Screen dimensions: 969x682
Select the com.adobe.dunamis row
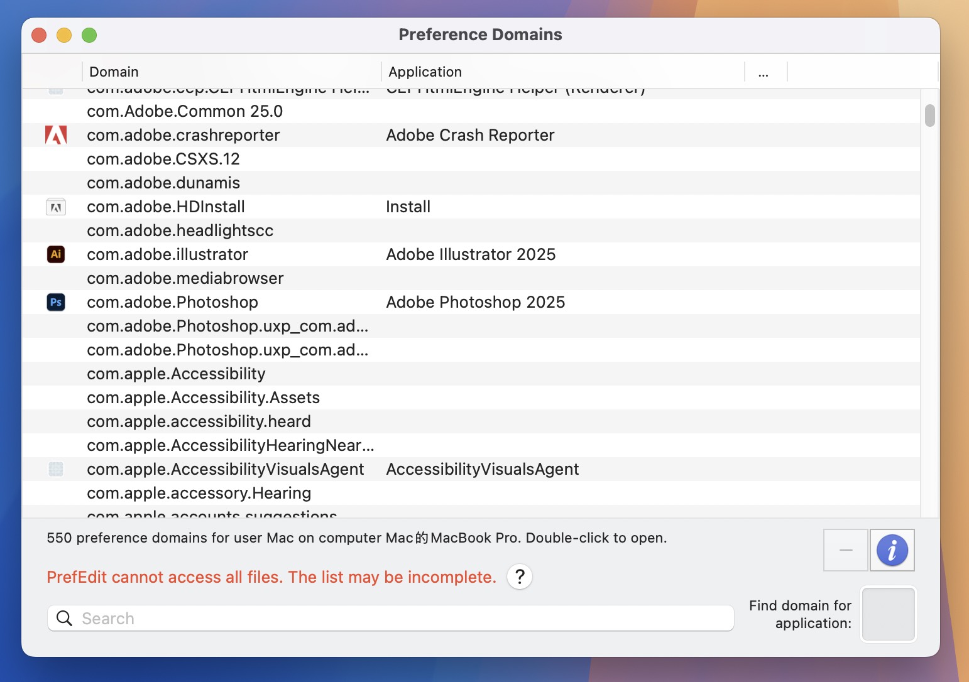coord(163,183)
